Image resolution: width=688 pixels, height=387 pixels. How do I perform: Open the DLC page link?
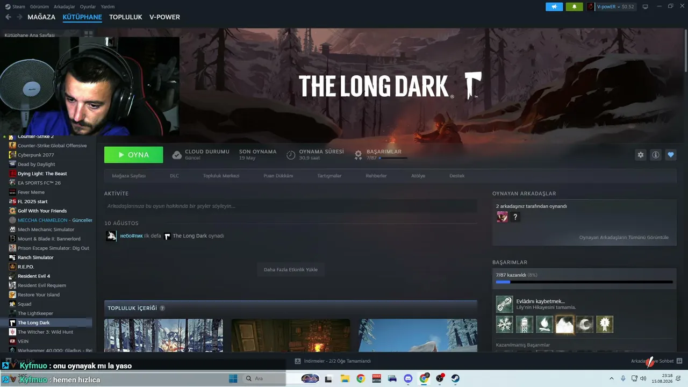(174, 176)
